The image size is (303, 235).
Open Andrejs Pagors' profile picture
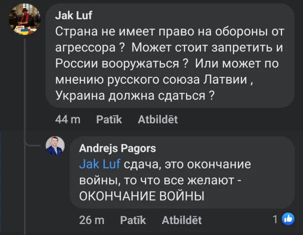click(x=55, y=147)
